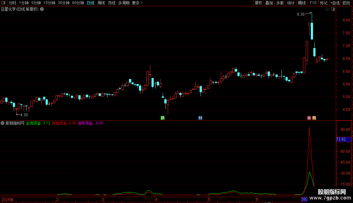The image size is (353, 203).
Task: Click the 2024年 date axis label
Action: coord(7,199)
